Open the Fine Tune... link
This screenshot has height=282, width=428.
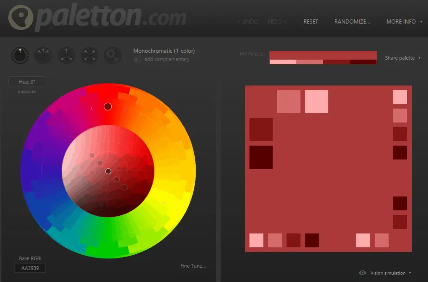(193, 266)
